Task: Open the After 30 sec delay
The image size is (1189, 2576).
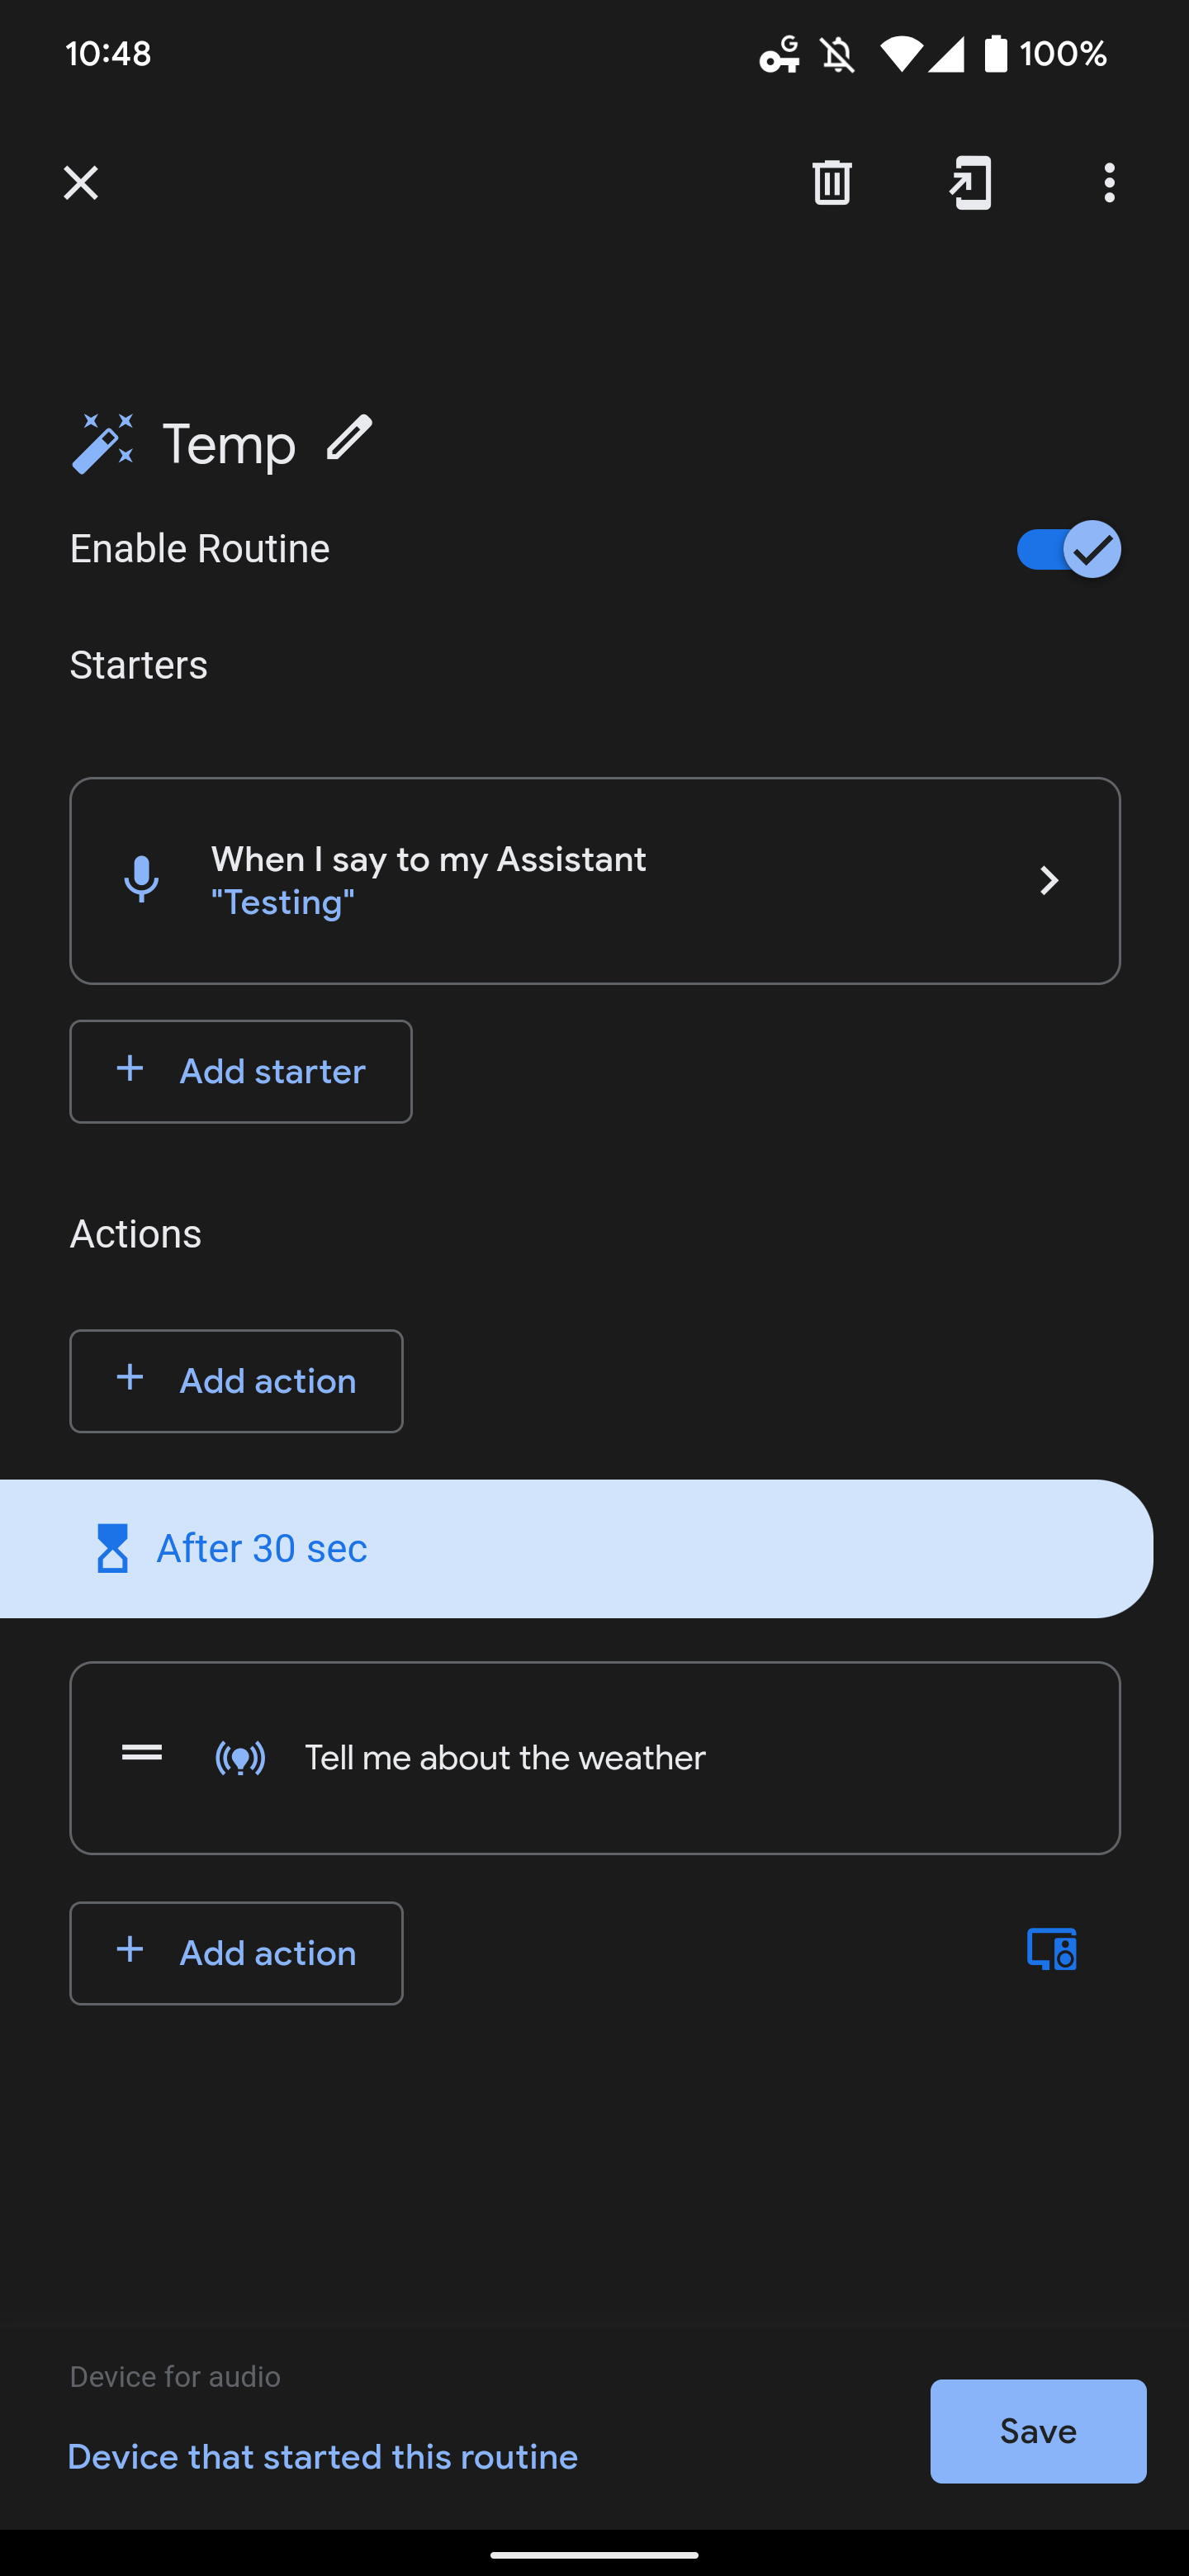Action: coord(574,1548)
